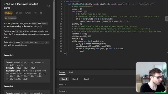This screenshot has height=94, width=168.
Task: Click the problem title '373. Find K Pairs'
Action: pos(21,6)
